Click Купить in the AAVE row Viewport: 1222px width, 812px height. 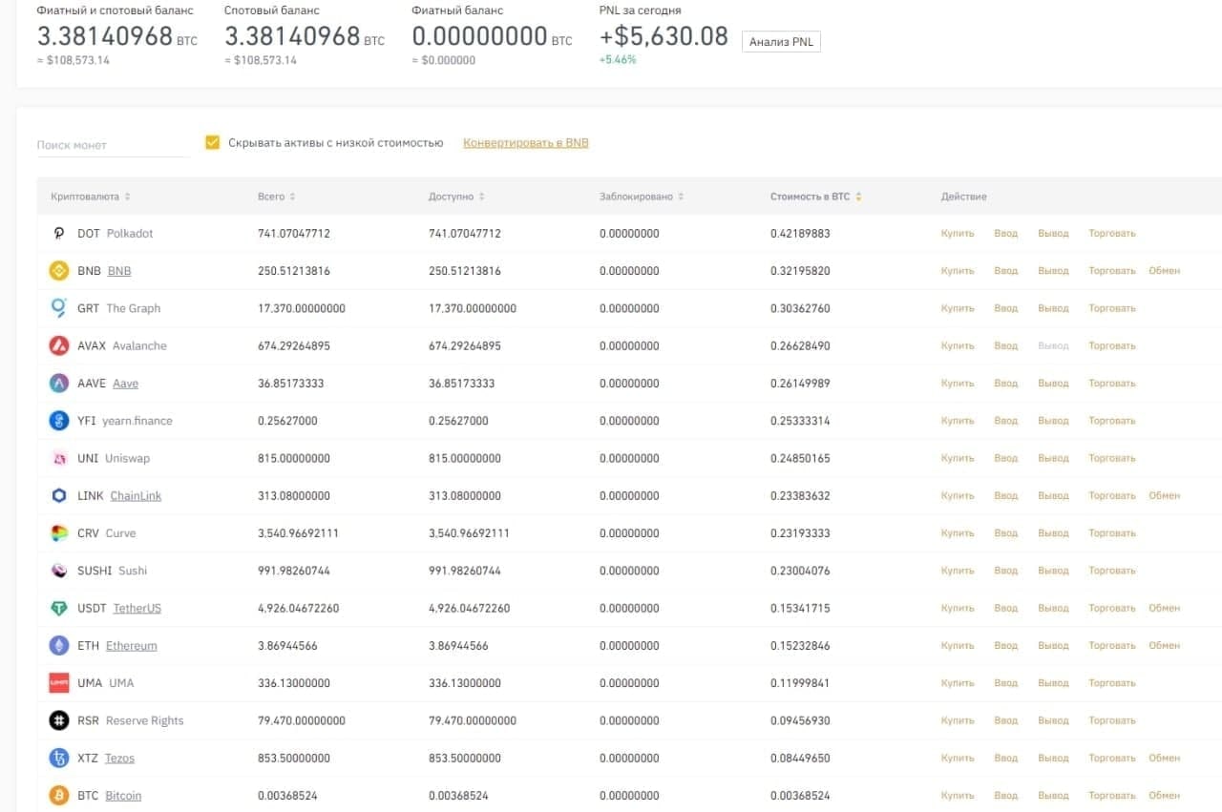coord(958,383)
